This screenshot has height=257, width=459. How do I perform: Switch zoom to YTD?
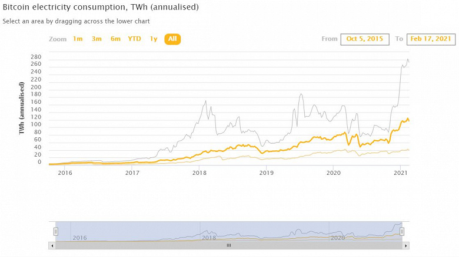coord(135,39)
